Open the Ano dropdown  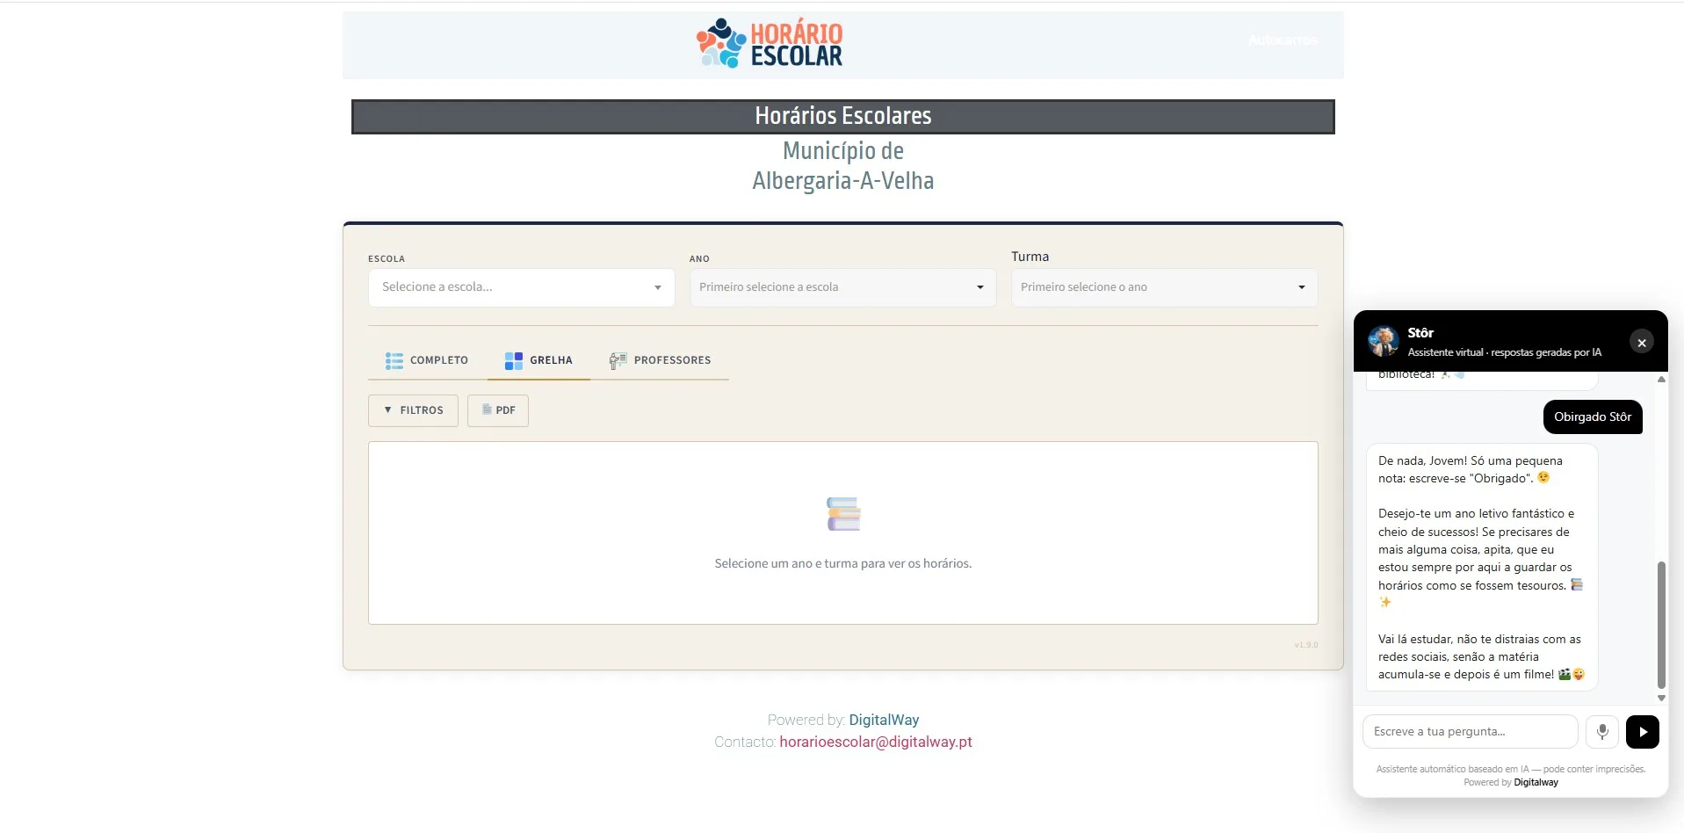coord(842,287)
